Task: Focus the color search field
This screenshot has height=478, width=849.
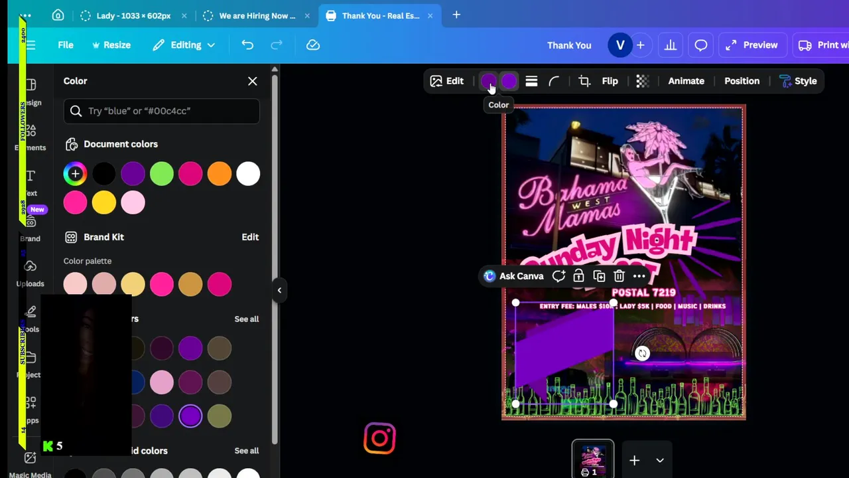Action: [162, 111]
